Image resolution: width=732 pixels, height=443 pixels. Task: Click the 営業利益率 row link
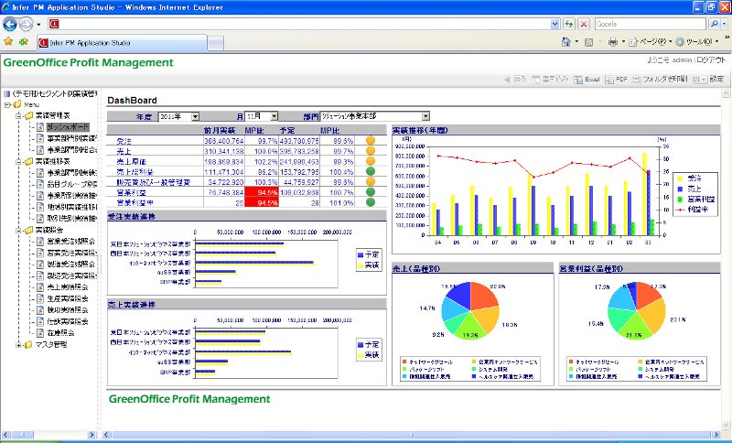pos(135,203)
